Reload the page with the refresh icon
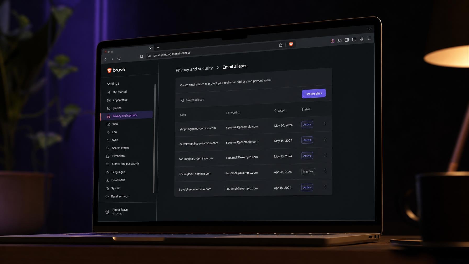 pos(119,58)
